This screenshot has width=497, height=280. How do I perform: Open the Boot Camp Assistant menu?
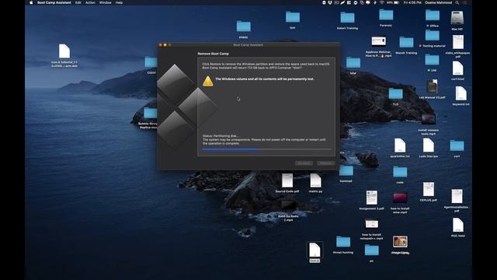(54, 2)
